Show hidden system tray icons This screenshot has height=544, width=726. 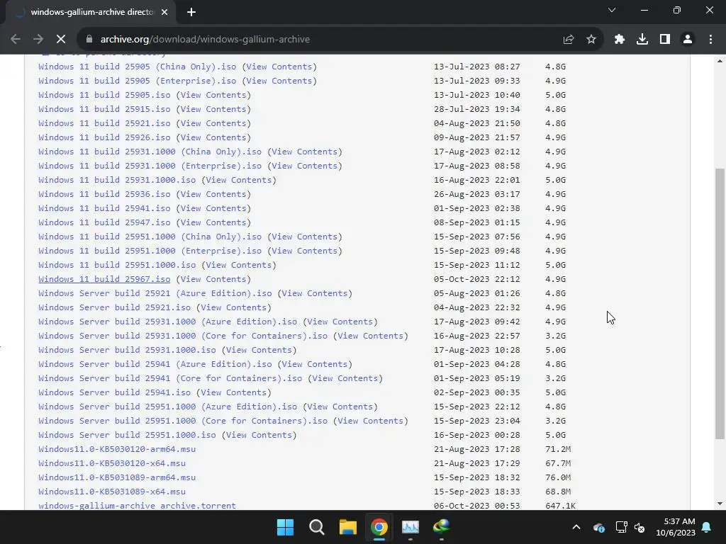tap(576, 527)
